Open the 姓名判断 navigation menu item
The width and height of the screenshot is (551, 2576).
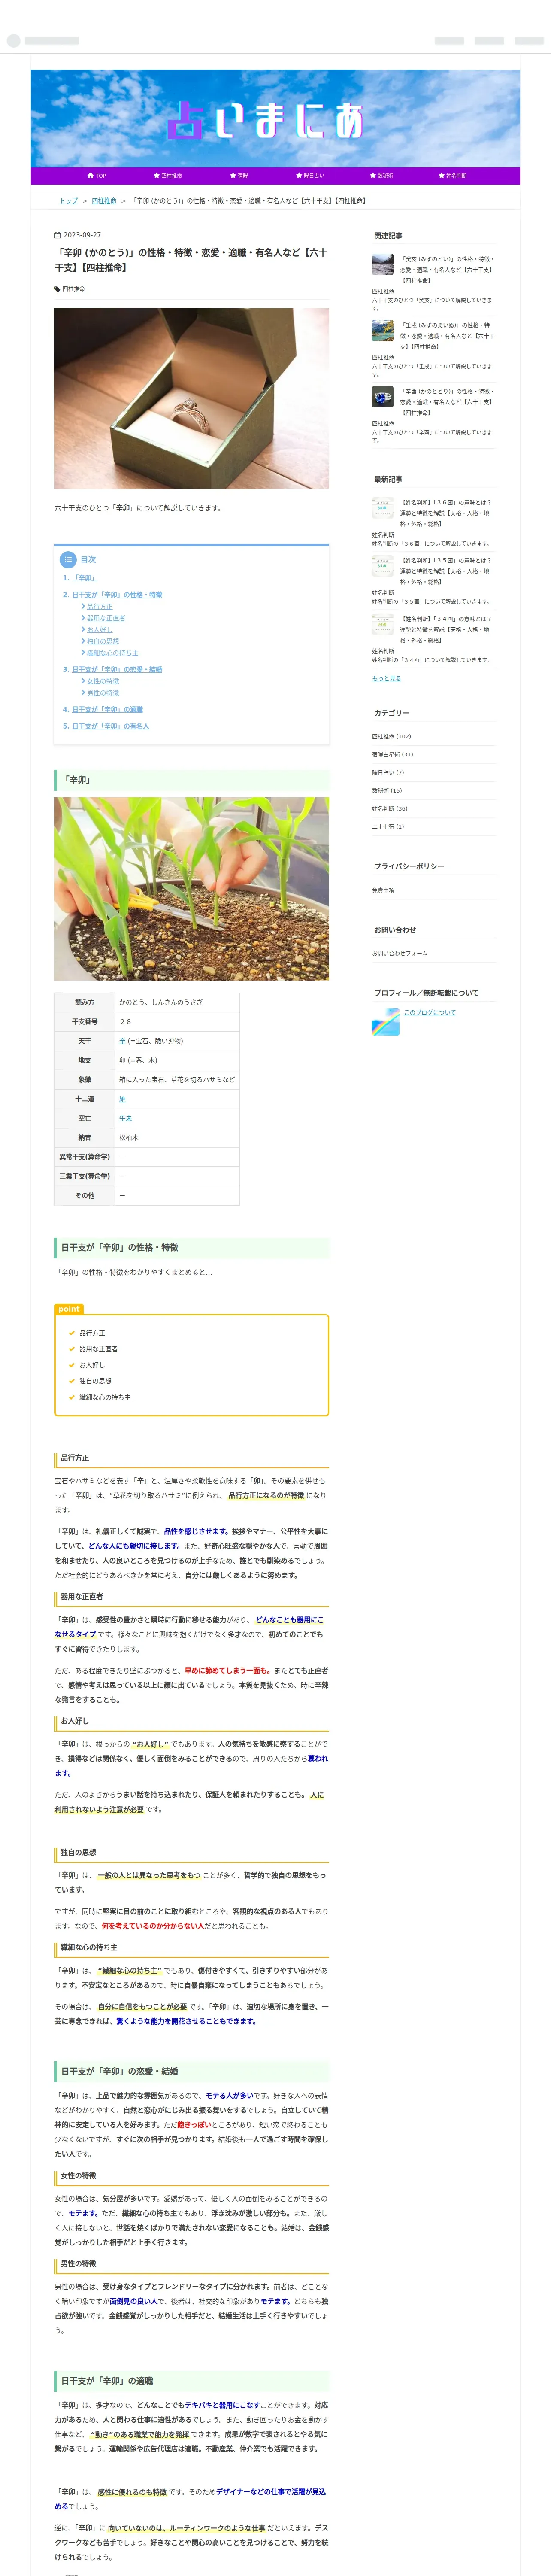(453, 175)
